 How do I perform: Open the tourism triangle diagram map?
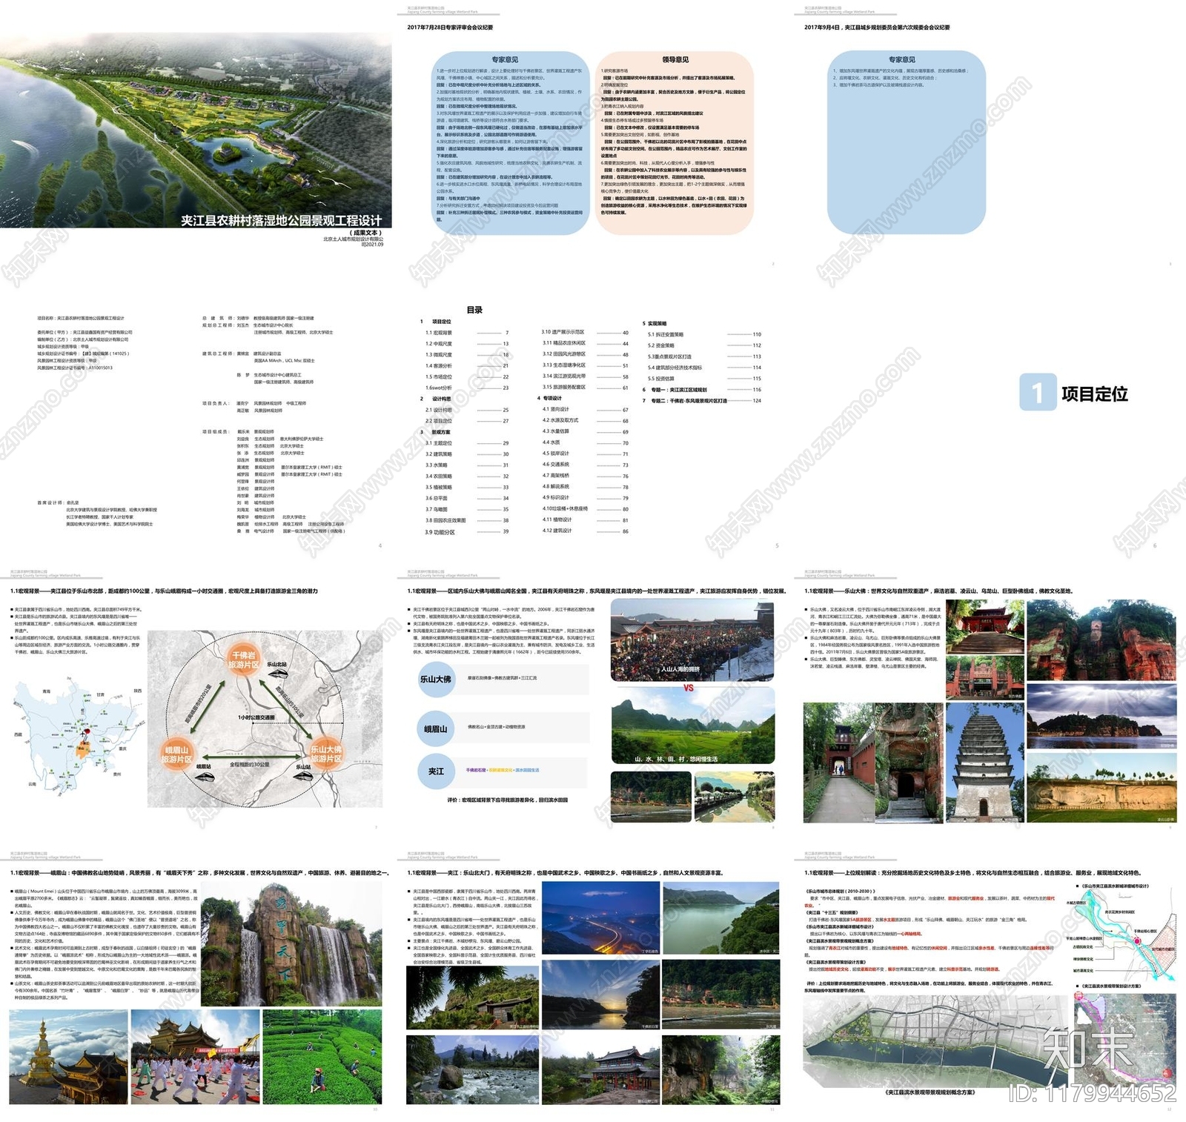pos(265,719)
